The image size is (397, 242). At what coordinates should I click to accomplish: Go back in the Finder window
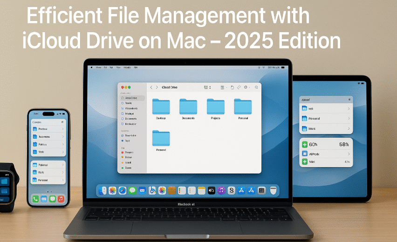[x=151, y=87]
